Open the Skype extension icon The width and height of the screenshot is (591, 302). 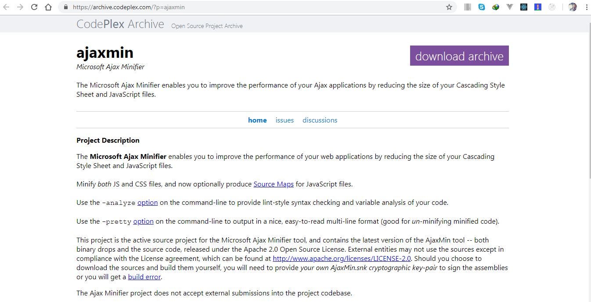[x=482, y=7]
